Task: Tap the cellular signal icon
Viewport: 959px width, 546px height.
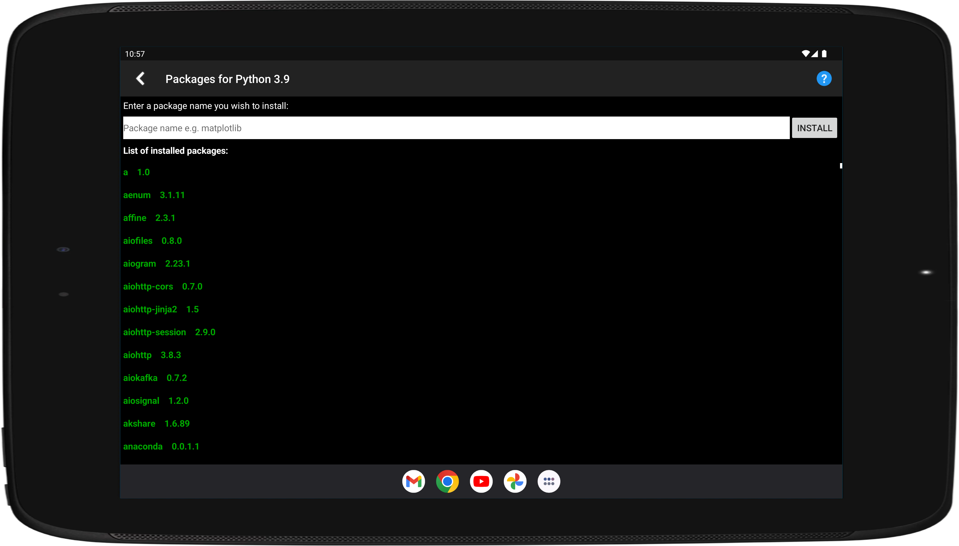Action: [x=814, y=54]
